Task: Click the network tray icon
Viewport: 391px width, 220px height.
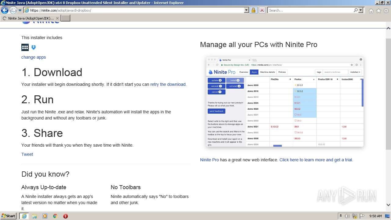Action: (355, 216)
